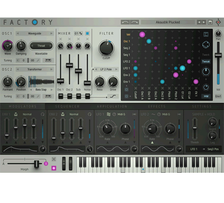Save preset using the disk icon
This screenshot has width=224, height=203.
[x=210, y=22]
